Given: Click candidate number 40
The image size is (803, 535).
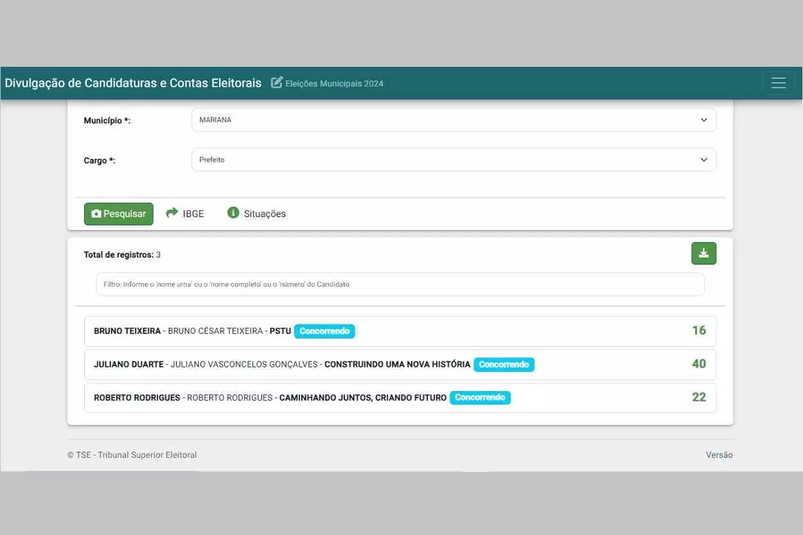Looking at the screenshot, I should (x=698, y=364).
